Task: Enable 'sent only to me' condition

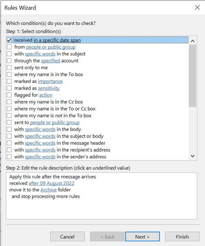Action: pyautogui.click(x=9, y=68)
